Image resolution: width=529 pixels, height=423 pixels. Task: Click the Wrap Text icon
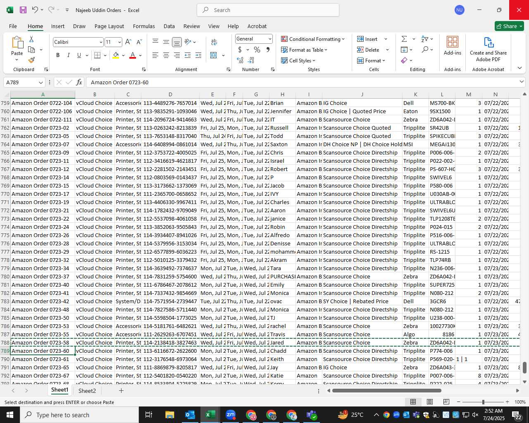tap(214, 42)
